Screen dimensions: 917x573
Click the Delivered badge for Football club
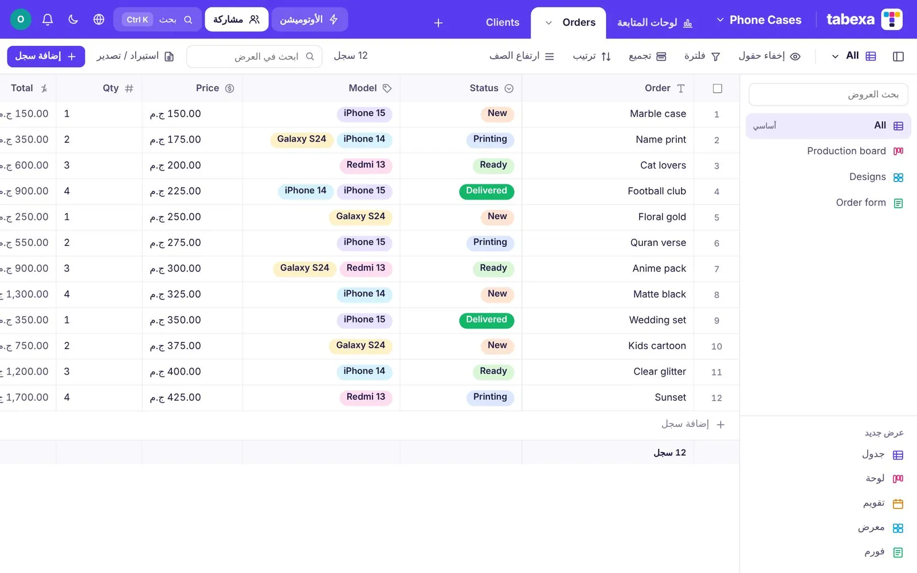pos(487,191)
